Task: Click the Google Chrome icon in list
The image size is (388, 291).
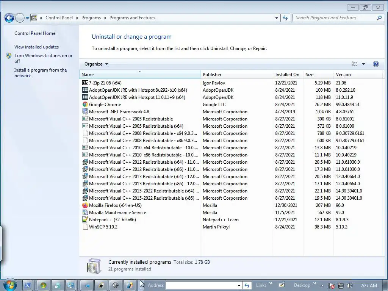Action: (x=85, y=105)
